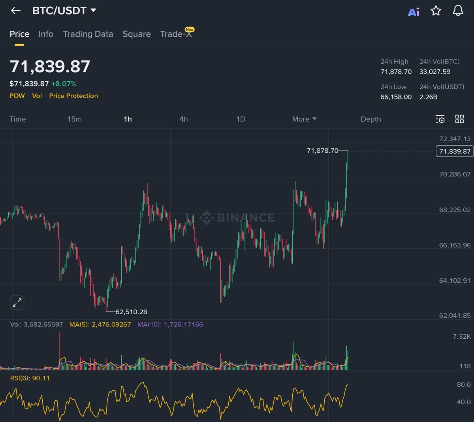Screen dimensions: 474x422
Task: Open the AI assistant icon
Action: [x=414, y=11]
